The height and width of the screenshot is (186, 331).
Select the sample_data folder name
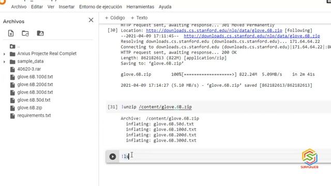click(x=31, y=61)
